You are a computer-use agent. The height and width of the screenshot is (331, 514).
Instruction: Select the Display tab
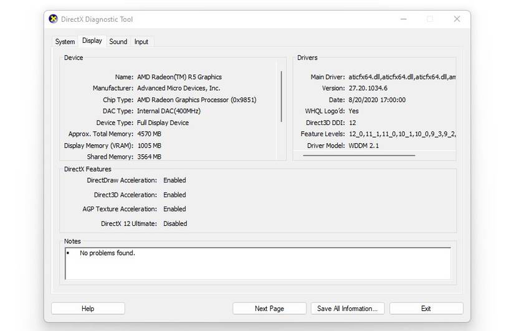[92, 40]
